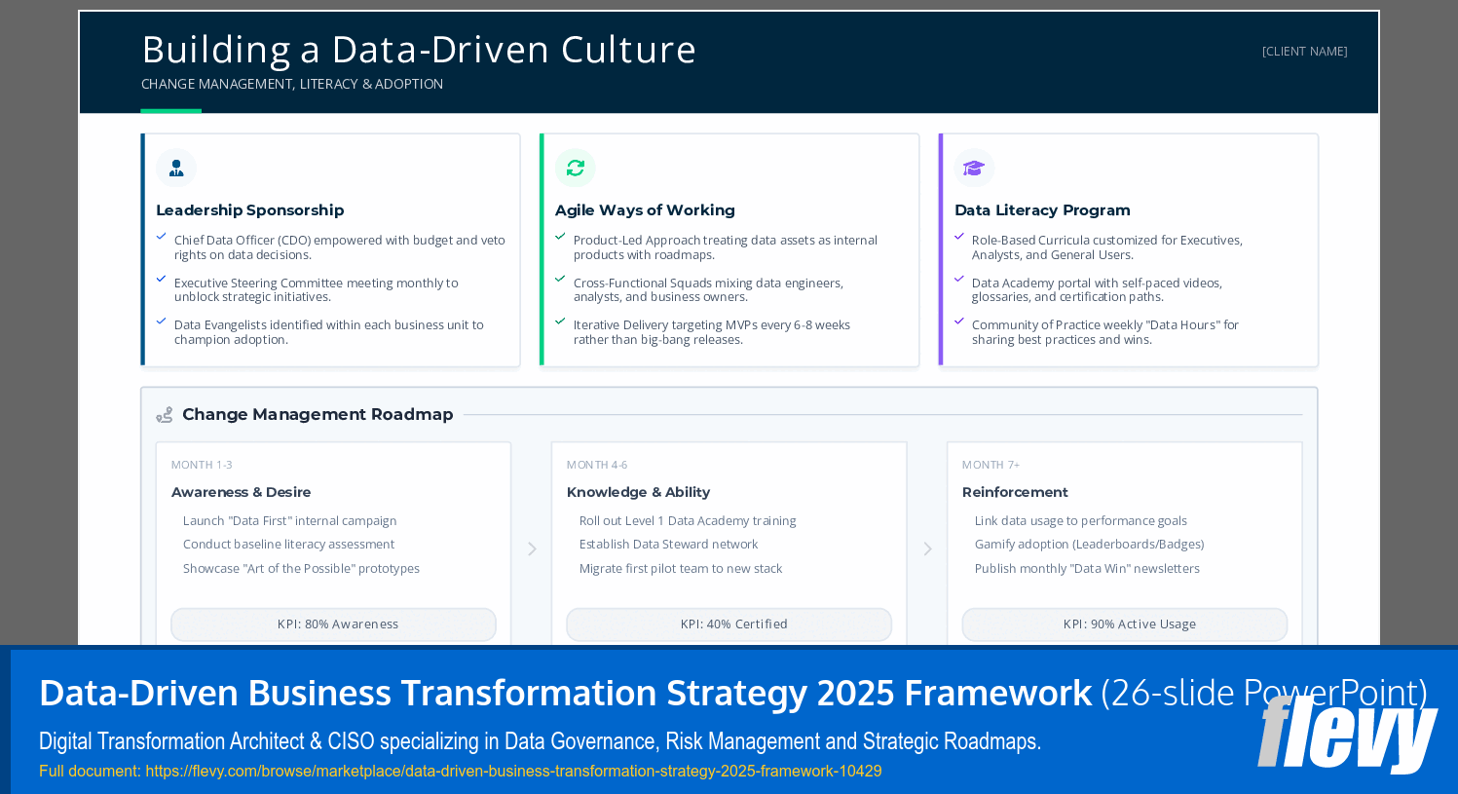Select the Leadership Sponsorship person icon
The image size is (1458, 794).
176,168
